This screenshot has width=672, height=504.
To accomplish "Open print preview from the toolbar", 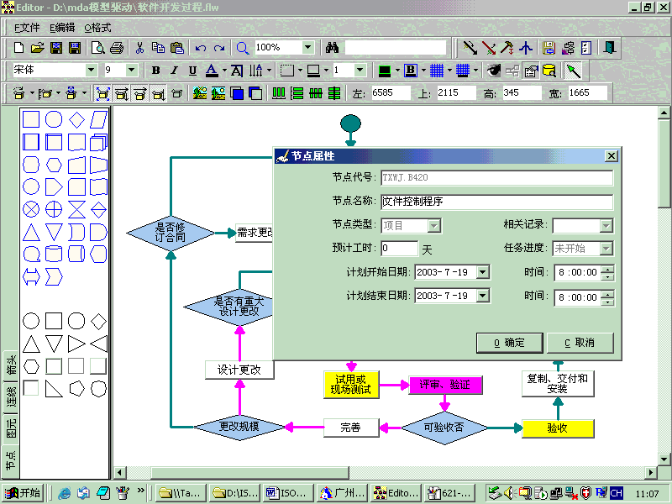I will click(98, 48).
